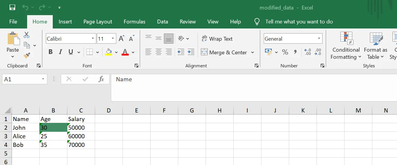397x165 pixels.
Task: Click the Increase Decimal icon
Action: (308, 52)
